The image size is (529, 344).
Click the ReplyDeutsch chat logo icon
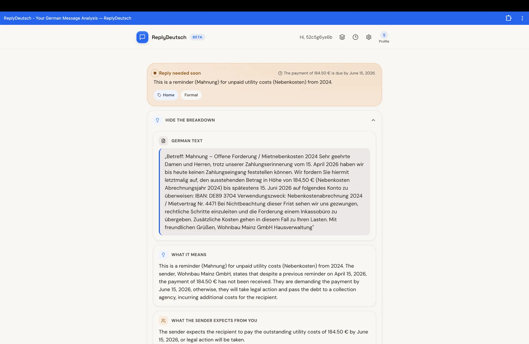click(x=142, y=37)
